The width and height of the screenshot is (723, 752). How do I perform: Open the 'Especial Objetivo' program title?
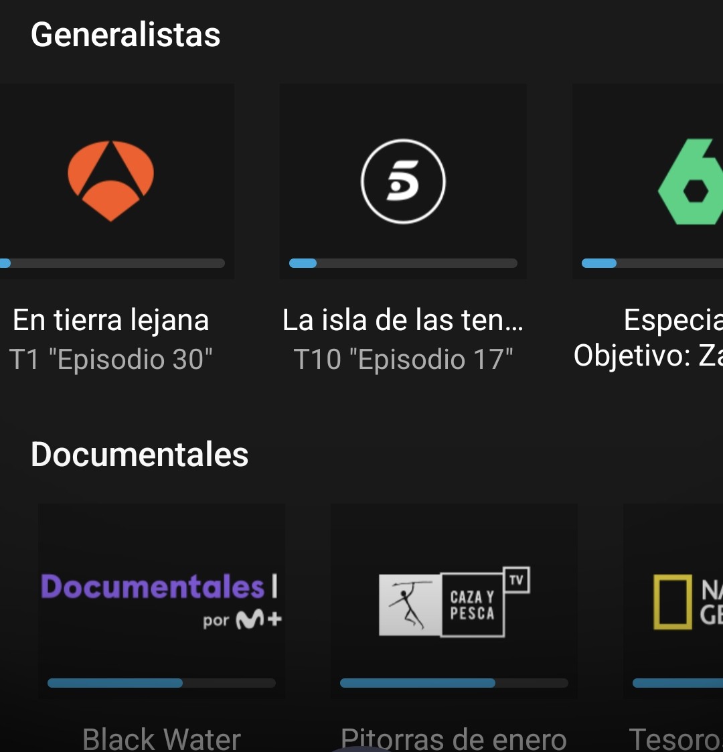click(x=648, y=337)
